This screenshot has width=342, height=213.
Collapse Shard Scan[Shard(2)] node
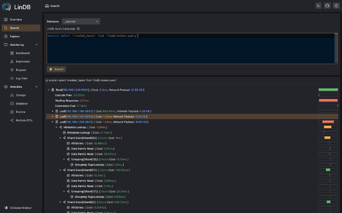click(x=60, y=202)
